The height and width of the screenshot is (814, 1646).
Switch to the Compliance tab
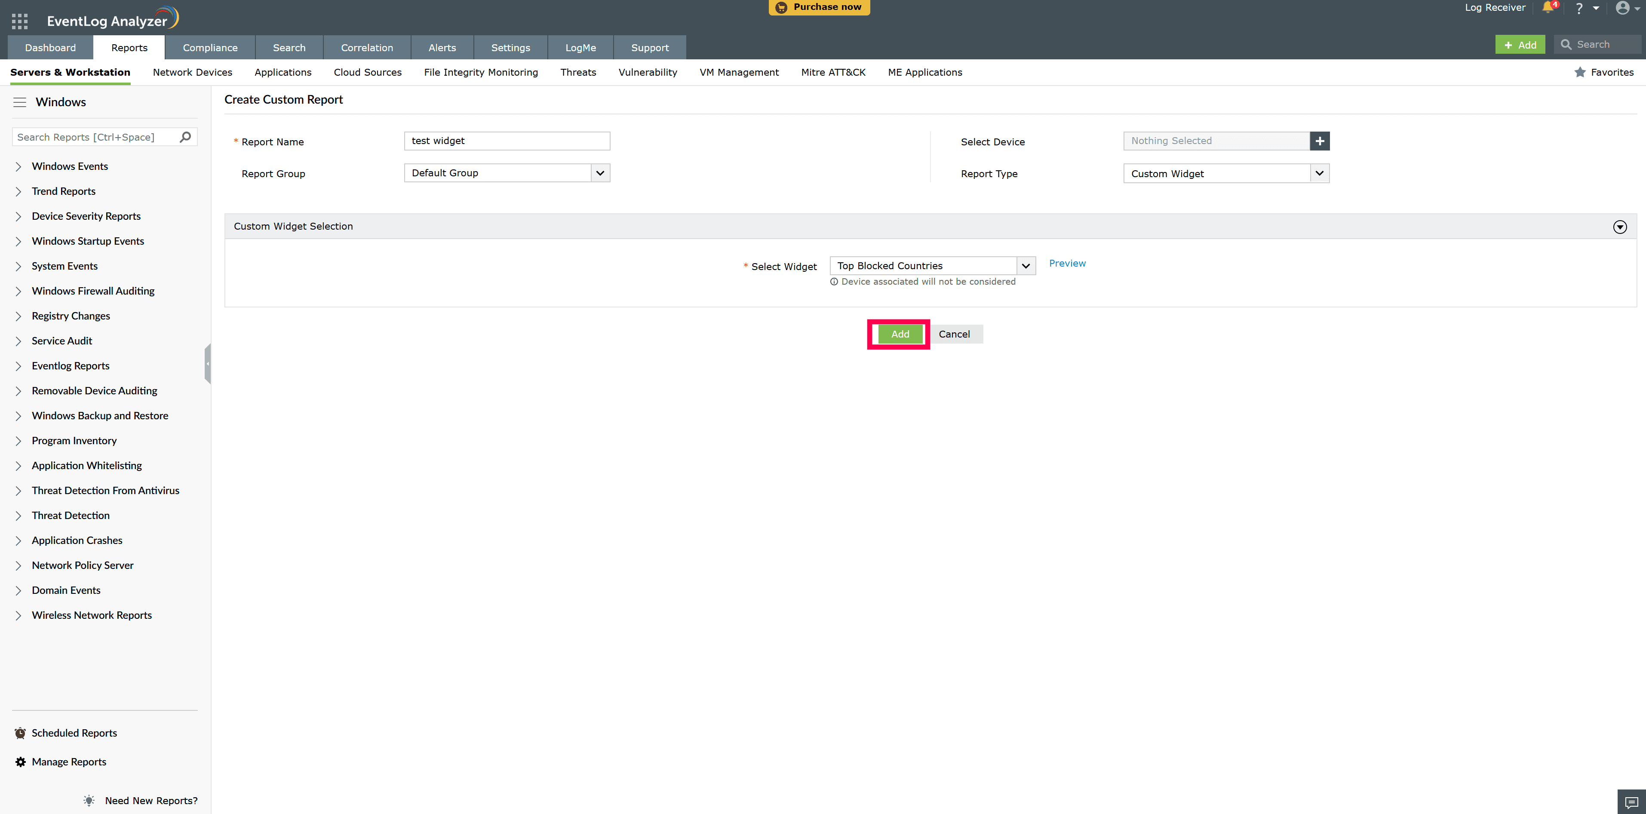click(x=209, y=48)
